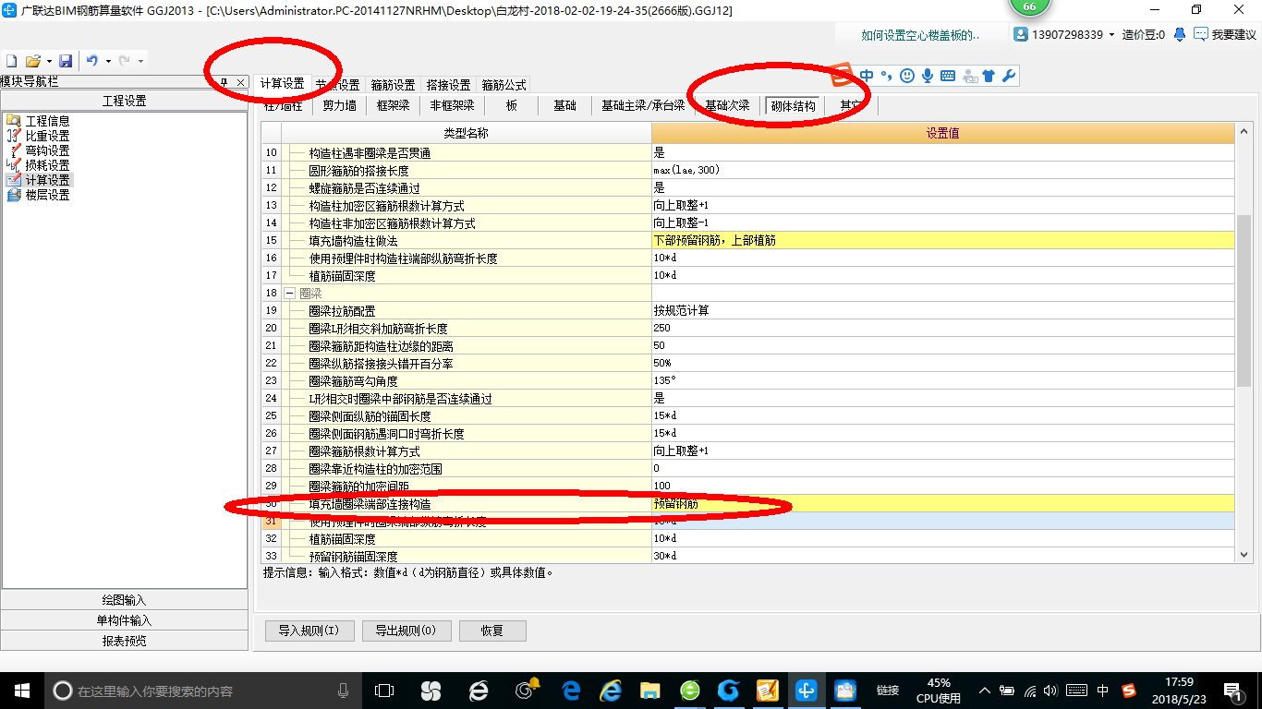Click the Sogou IME soft keyboard icon

point(948,76)
